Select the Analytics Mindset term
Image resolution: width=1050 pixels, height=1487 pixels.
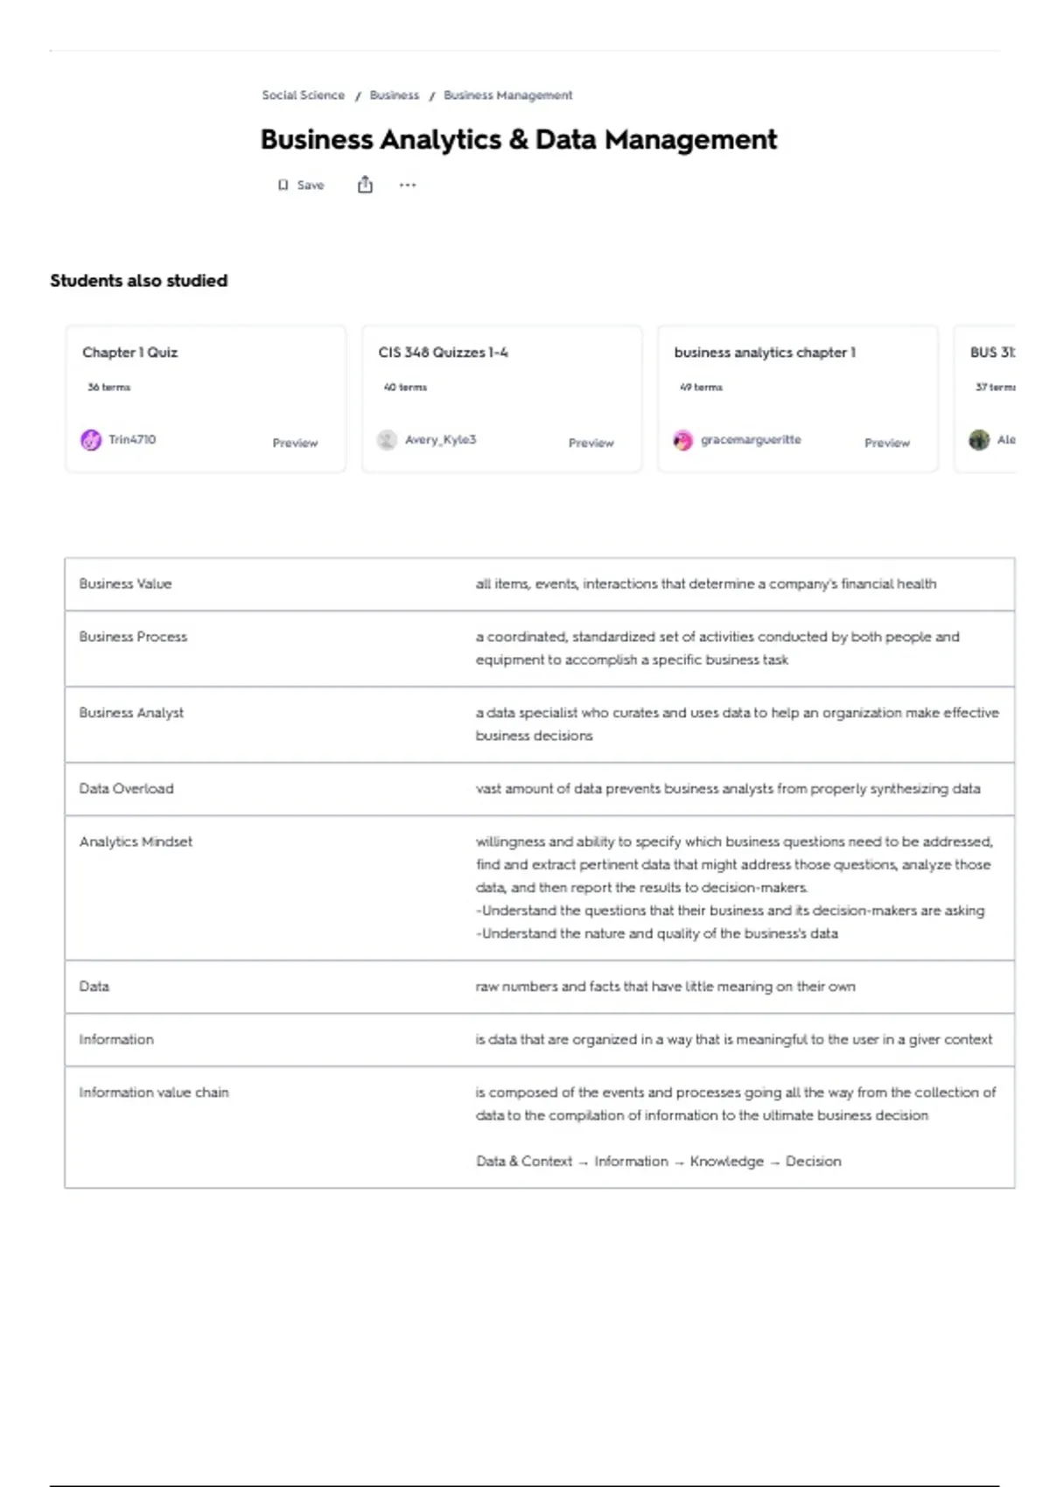click(x=136, y=841)
